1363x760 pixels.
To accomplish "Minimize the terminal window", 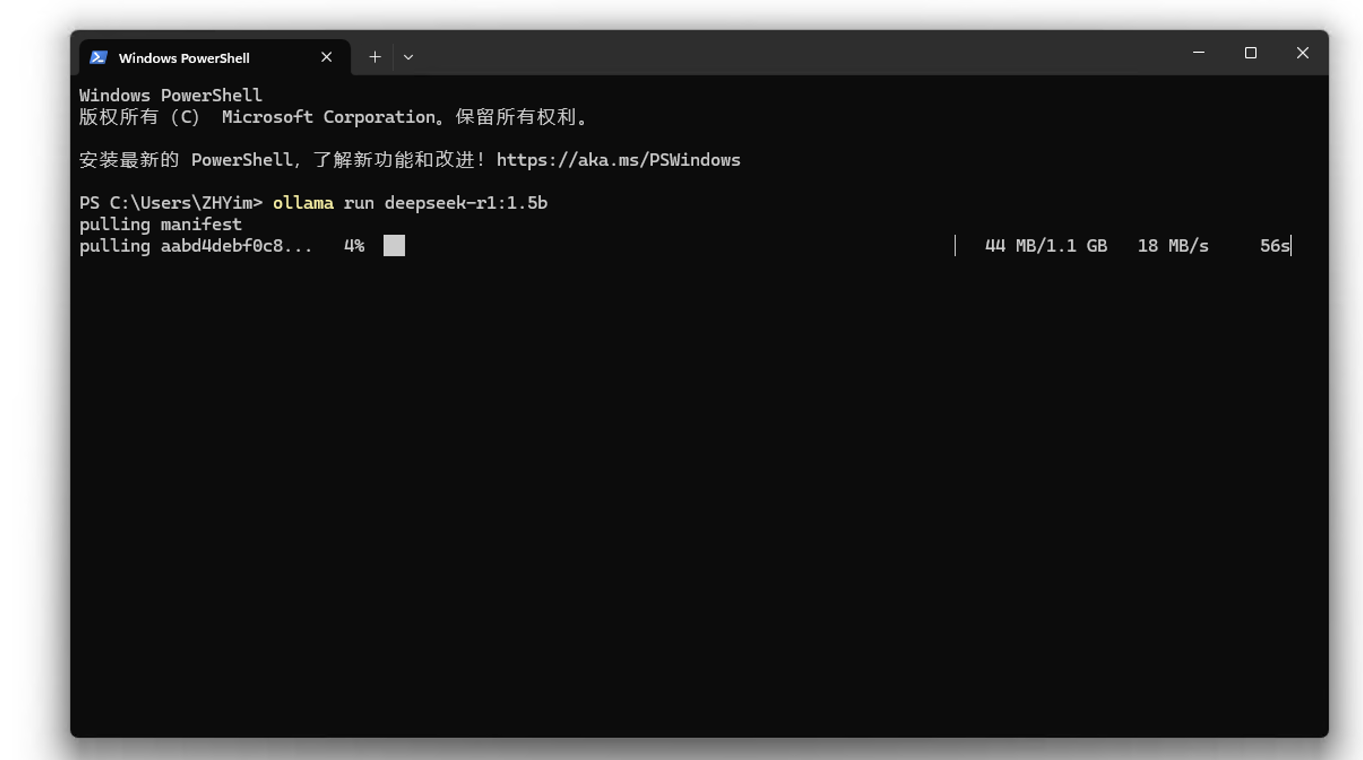I will [1198, 53].
